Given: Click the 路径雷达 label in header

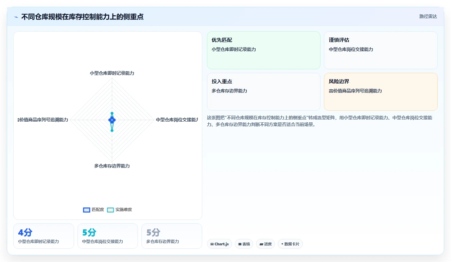Looking at the screenshot, I should tap(428, 16).
